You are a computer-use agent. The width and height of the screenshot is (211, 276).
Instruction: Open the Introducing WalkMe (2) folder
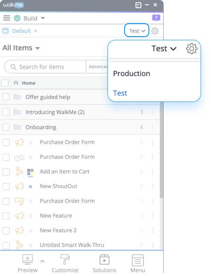[55, 112]
